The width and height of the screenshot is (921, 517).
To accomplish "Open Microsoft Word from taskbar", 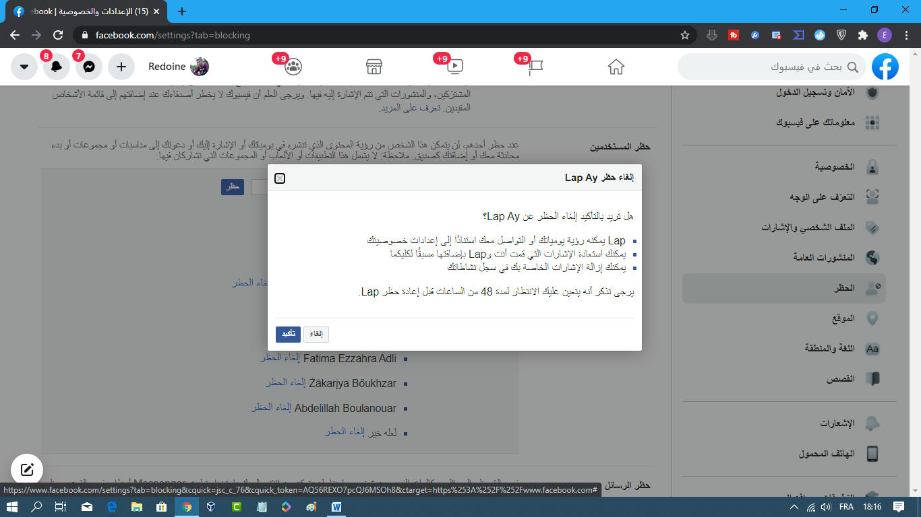I will tap(336, 507).
